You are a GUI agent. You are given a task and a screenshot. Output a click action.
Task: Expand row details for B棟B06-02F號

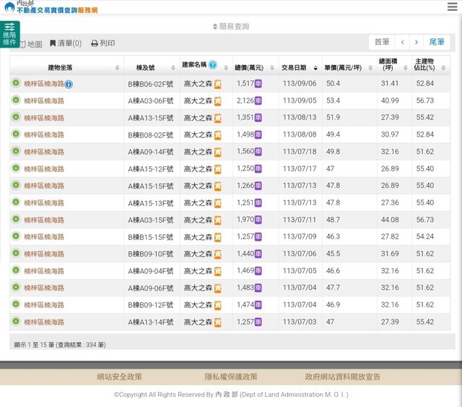click(x=16, y=84)
